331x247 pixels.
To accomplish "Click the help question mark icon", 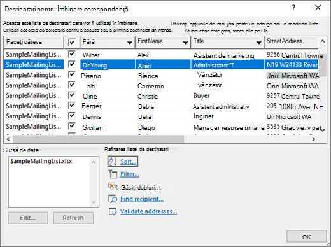I will tap(293, 8).
